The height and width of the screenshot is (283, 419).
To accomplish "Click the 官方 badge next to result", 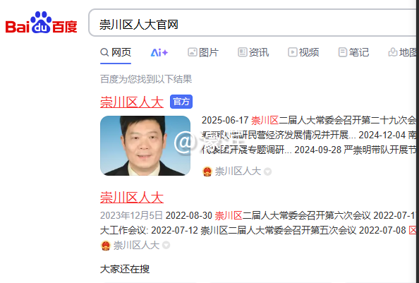I will [181, 102].
